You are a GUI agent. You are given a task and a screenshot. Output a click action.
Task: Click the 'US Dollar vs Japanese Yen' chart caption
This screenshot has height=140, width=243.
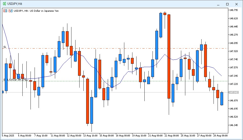[44, 11]
